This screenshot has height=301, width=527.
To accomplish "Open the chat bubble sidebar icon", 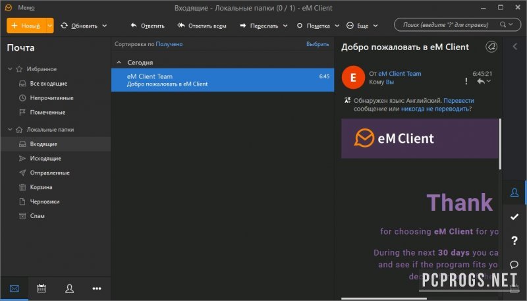I will point(514,264).
